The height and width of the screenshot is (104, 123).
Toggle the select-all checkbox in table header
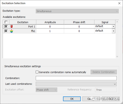point(6,22)
